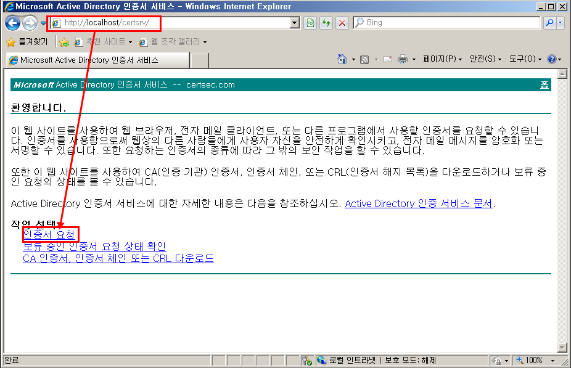Open a new blank tab
Image resolution: width=571 pixels, height=368 pixels.
coord(200,60)
